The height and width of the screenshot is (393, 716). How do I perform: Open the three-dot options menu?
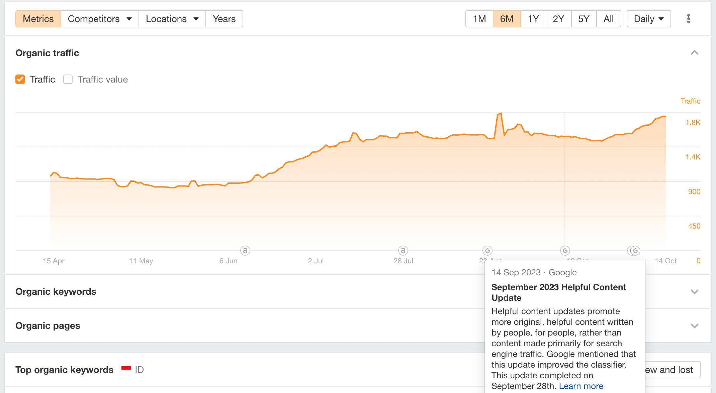coord(688,19)
